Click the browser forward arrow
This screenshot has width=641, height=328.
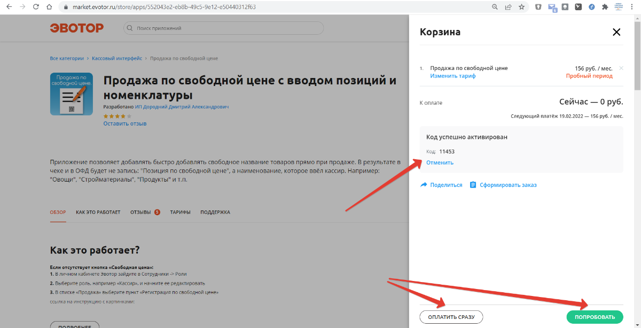22,7
